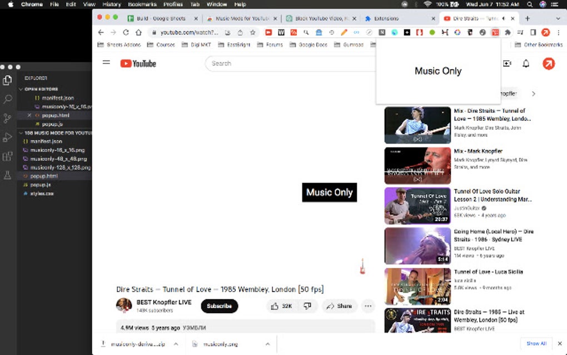Open the Tunnel Of Love Solo Guitar Lesson thumbnail

coord(417,206)
